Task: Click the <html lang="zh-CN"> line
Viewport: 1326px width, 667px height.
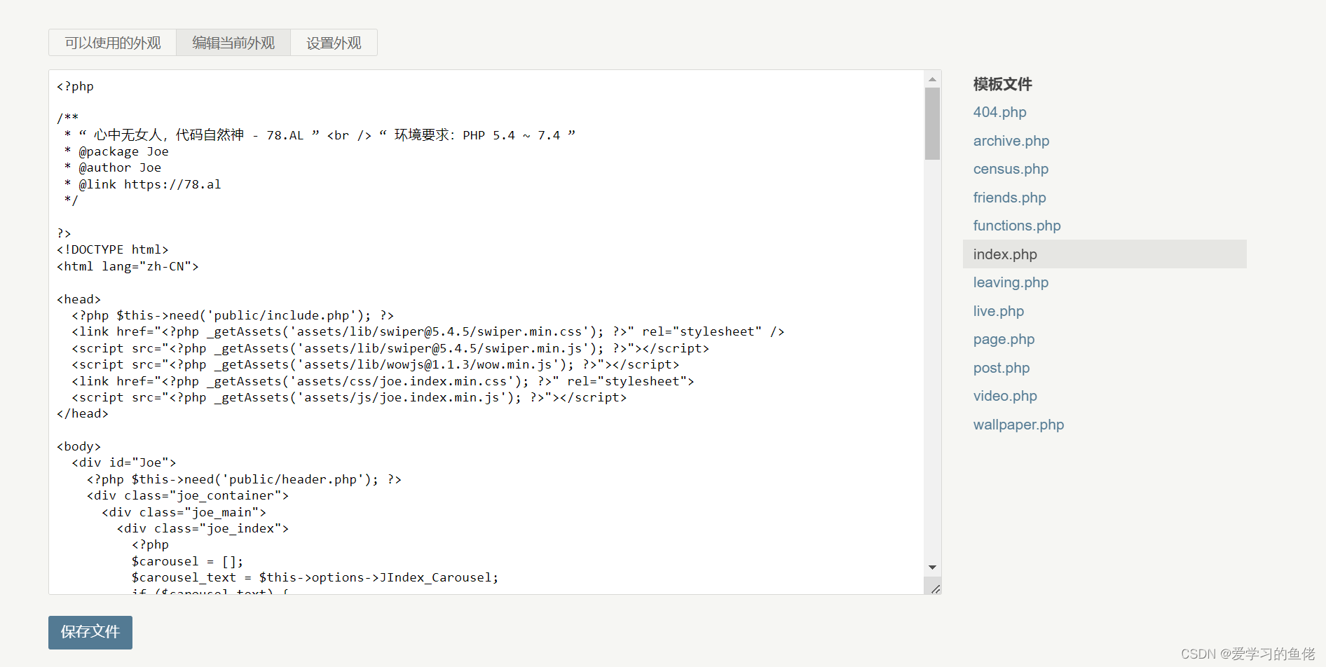Action: tap(128, 266)
